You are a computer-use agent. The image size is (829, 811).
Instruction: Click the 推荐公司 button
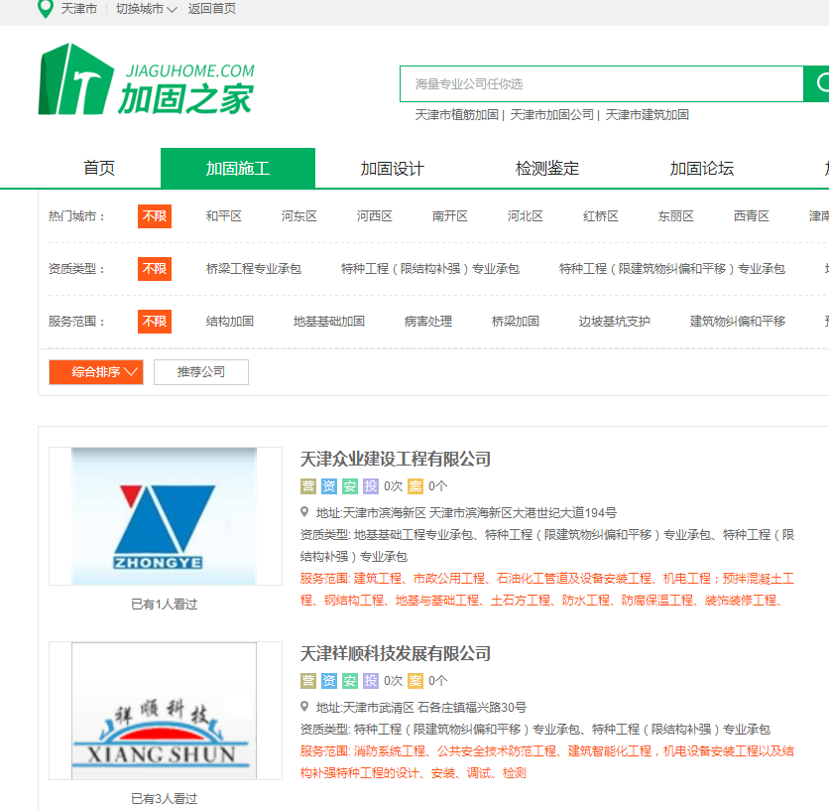(x=201, y=372)
